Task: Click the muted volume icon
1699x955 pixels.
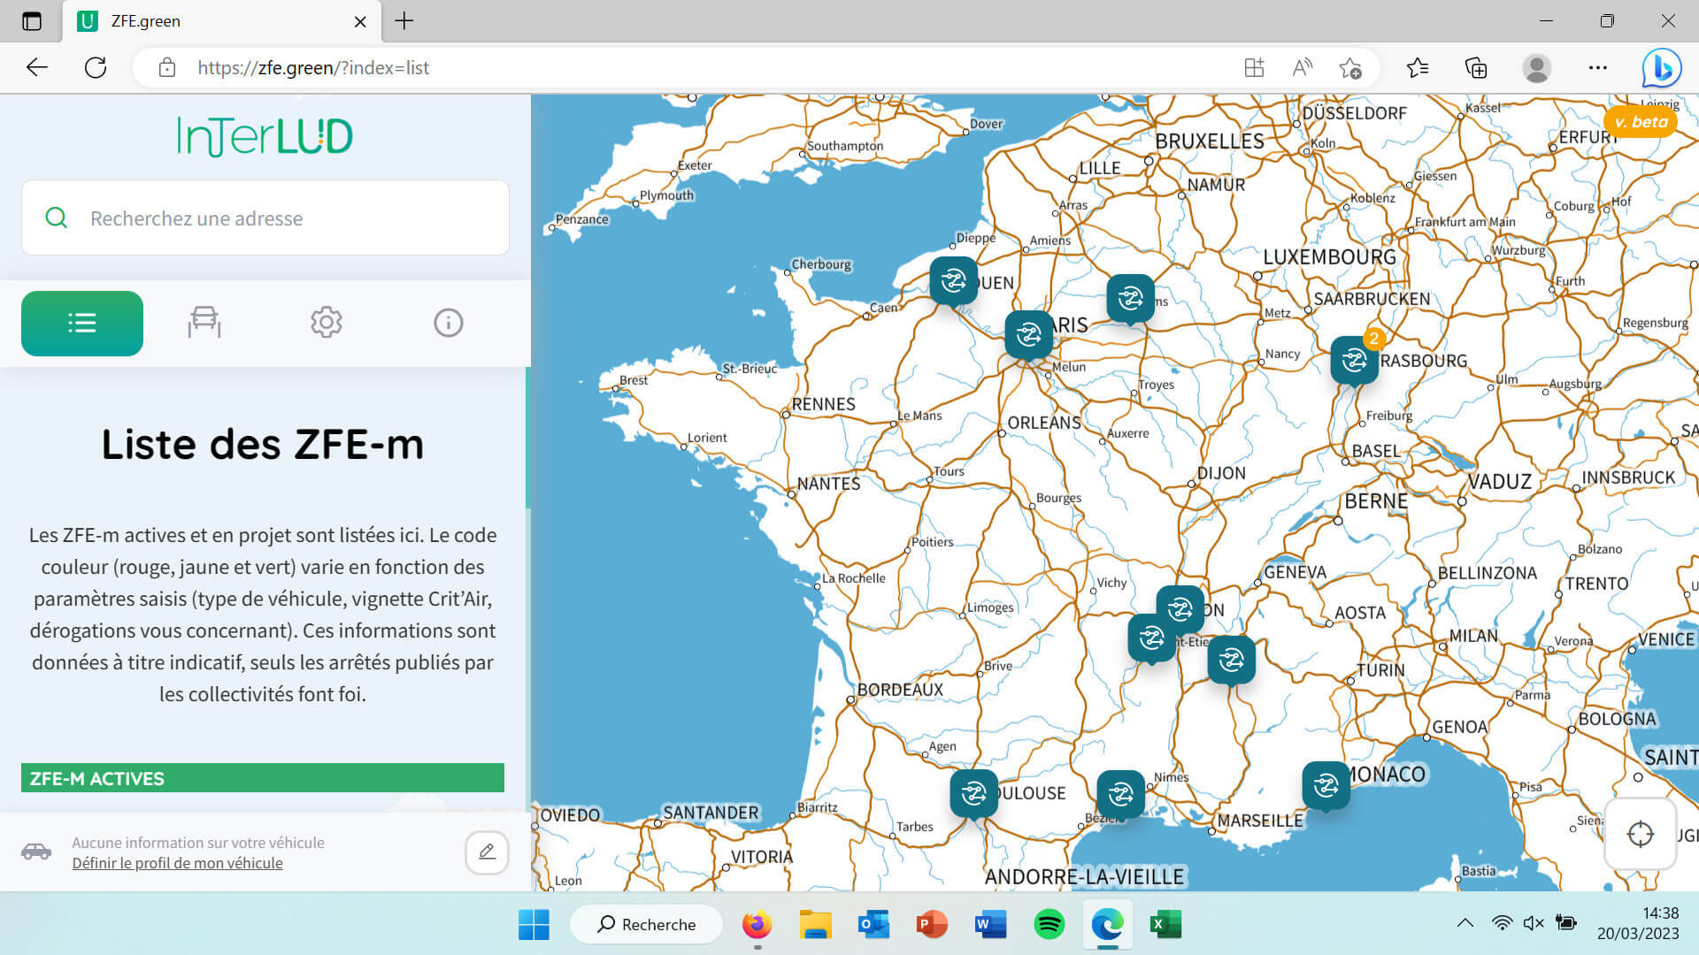Action: pos(1534,923)
